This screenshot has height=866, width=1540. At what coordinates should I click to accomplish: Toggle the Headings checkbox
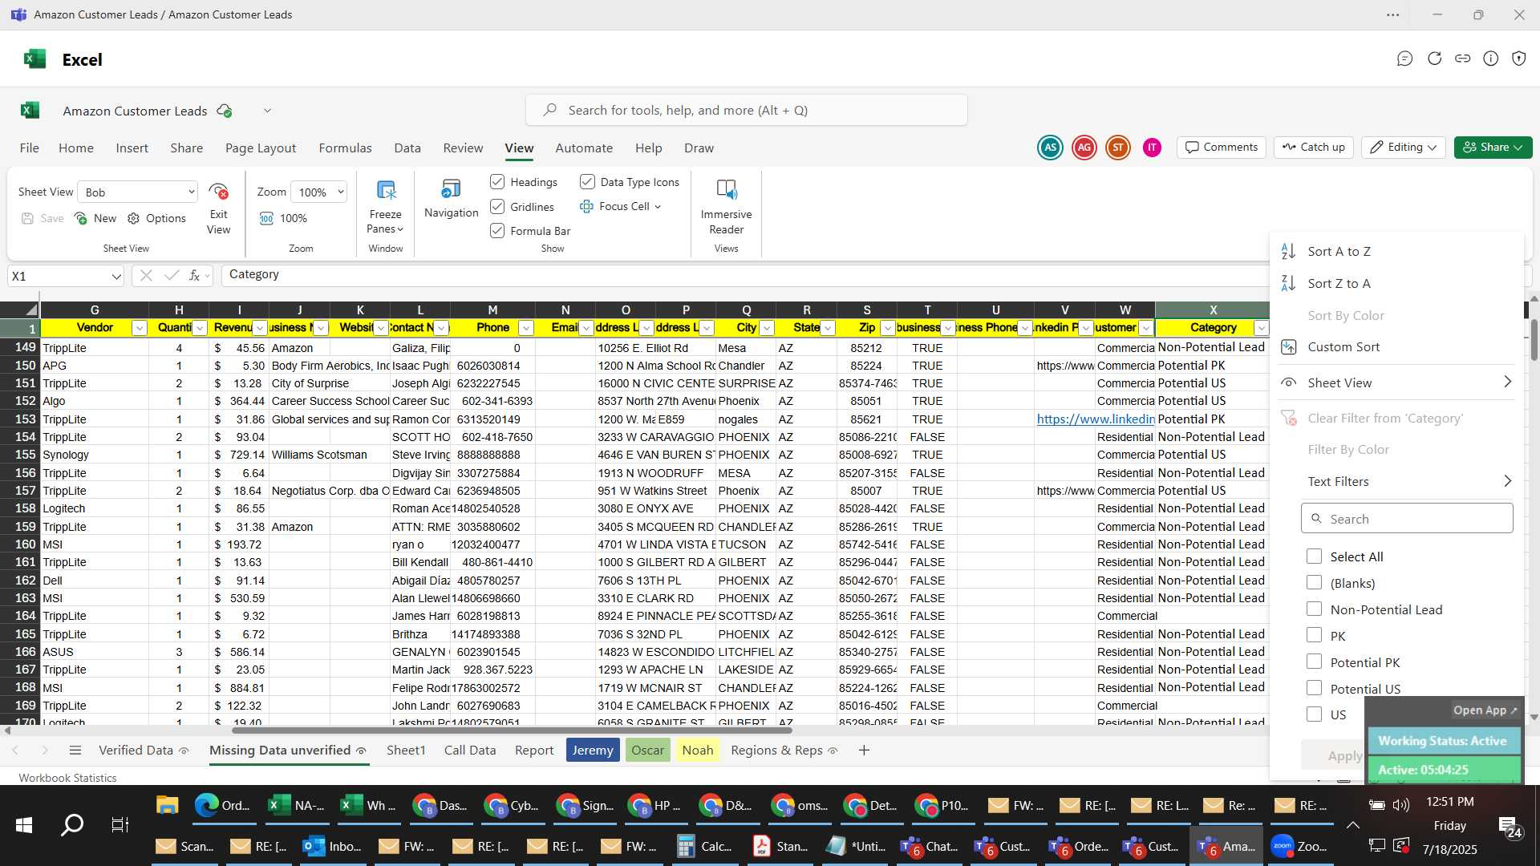[497, 182]
